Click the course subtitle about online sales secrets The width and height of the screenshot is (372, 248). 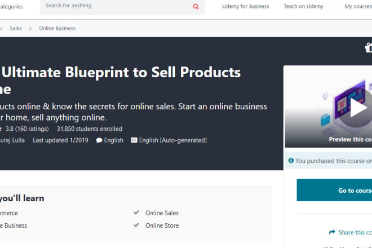134,112
